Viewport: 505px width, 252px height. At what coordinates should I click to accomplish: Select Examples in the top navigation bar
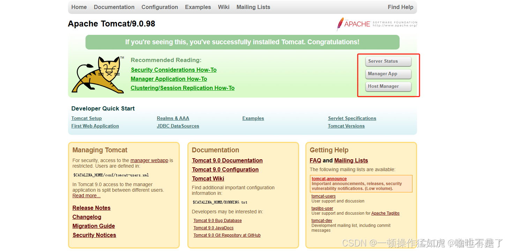[x=198, y=7]
